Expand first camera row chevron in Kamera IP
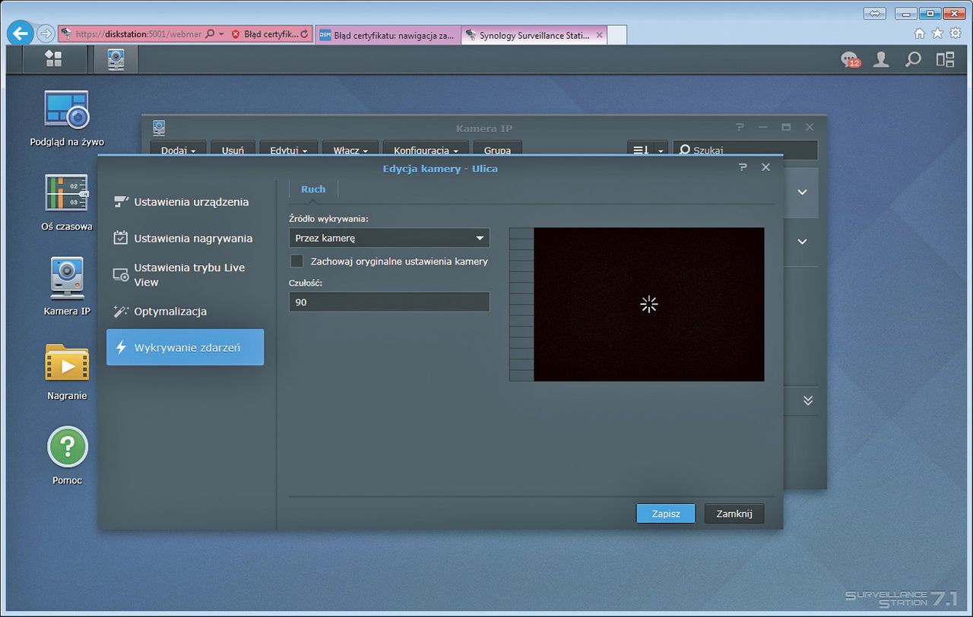Viewport: 973px width, 617px height. (802, 192)
